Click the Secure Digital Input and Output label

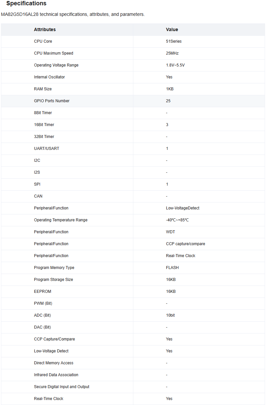coord(62,387)
